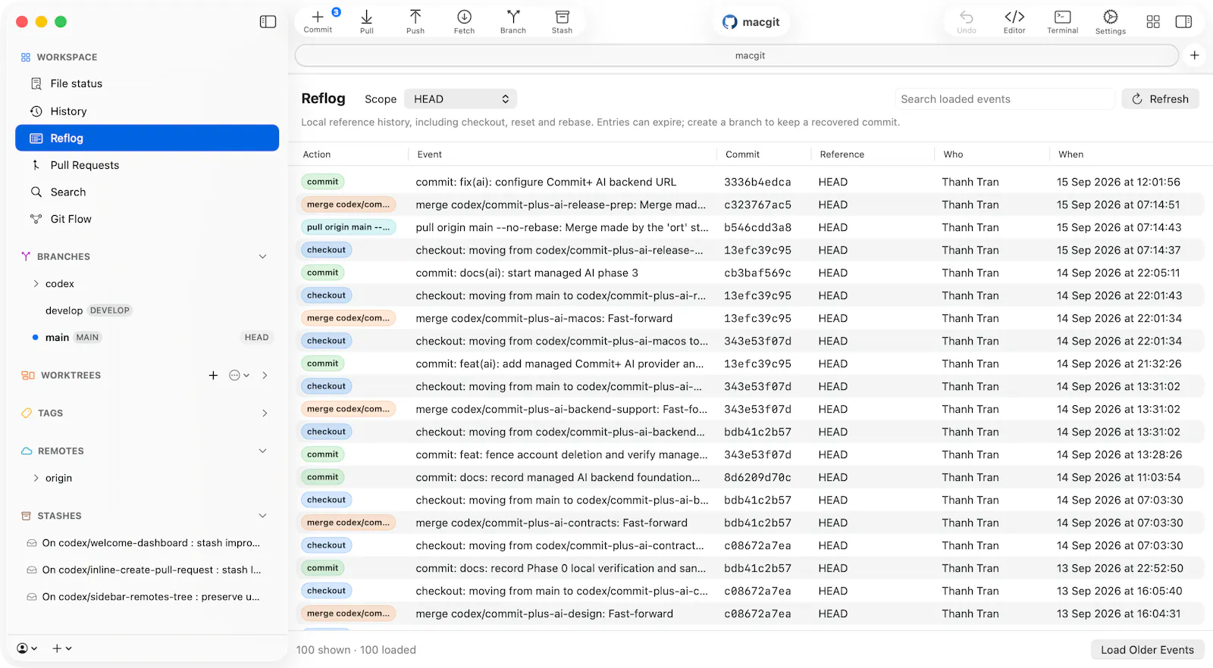Toggle the left sidebar panel icon
Viewport: 1213px width, 668px height.
268,22
